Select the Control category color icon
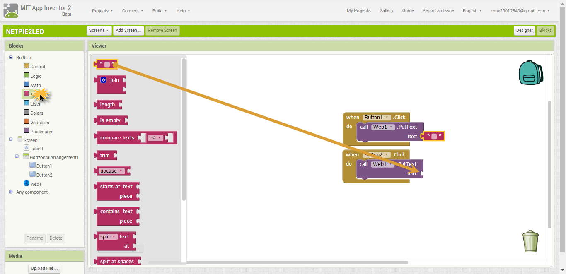The image size is (566, 274). pos(27,66)
